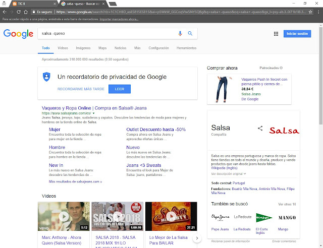Switch to Maps results tab

(102, 48)
